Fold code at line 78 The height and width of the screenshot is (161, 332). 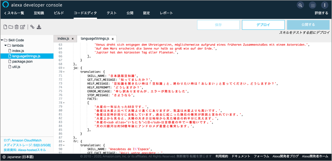[64, 103]
